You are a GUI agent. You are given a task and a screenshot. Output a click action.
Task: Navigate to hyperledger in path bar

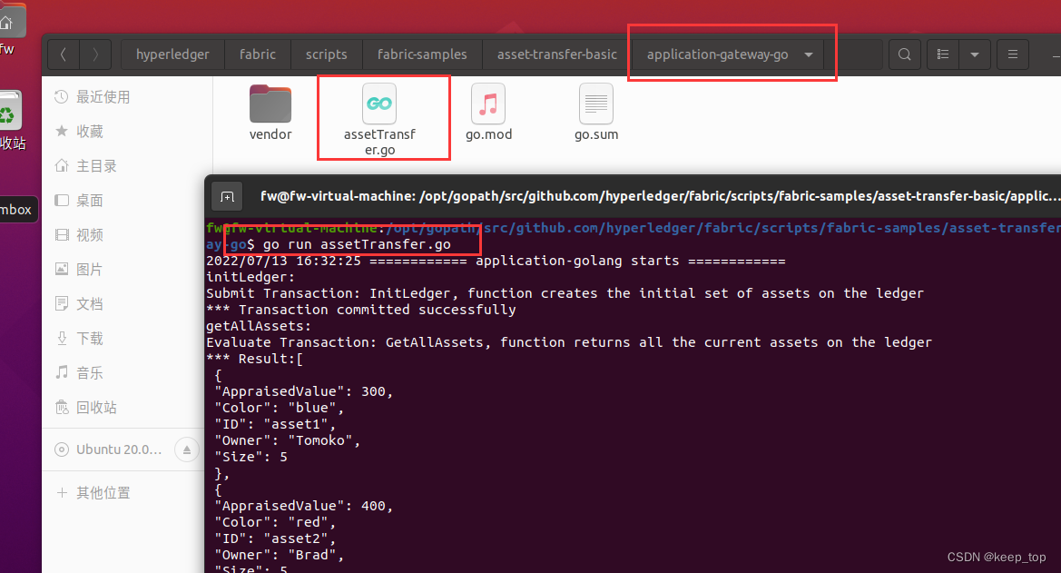point(172,54)
